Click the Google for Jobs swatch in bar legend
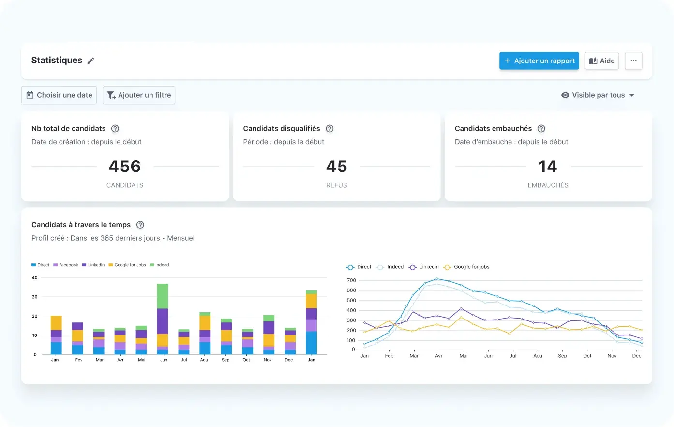 pos(111,265)
